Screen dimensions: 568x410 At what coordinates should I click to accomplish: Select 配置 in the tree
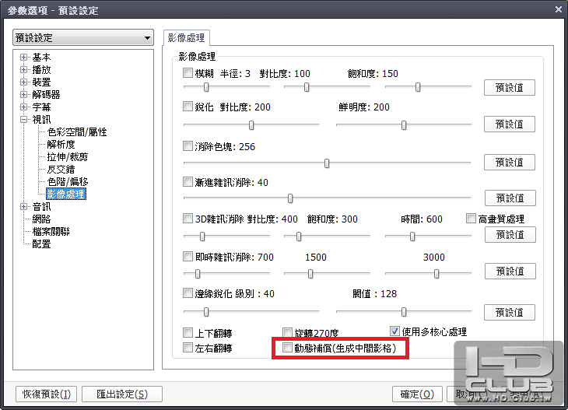pyautogui.click(x=41, y=244)
